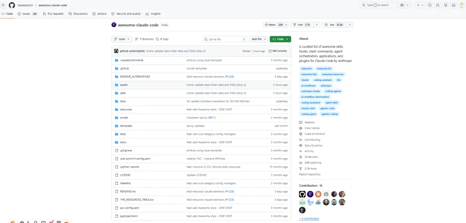Star the repository with Star 35.4k button
Viewport: 466px width, 223px height.
334,25
